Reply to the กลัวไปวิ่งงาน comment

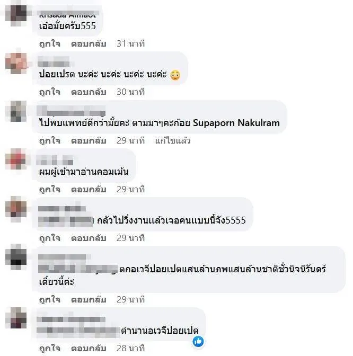[89, 238]
